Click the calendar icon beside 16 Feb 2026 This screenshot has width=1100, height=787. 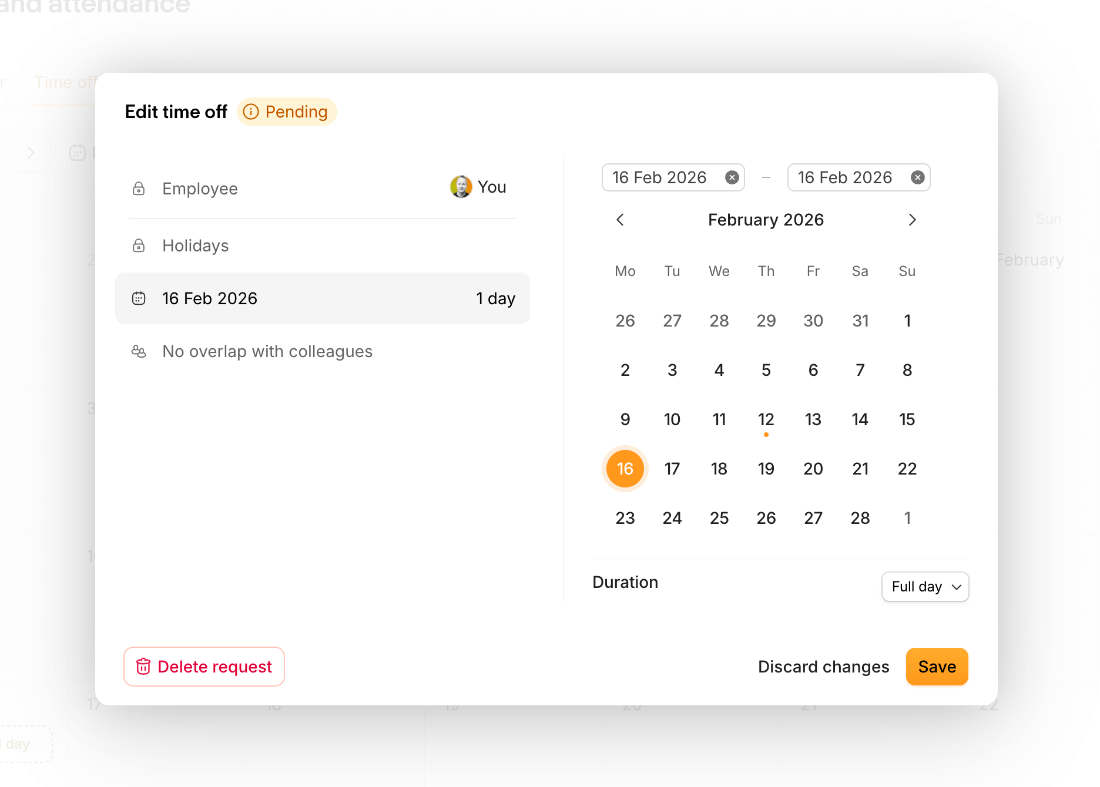tap(139, 298)
